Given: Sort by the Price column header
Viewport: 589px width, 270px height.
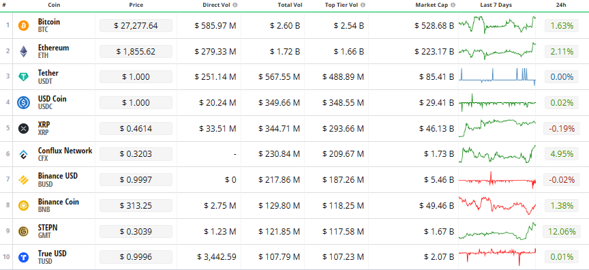Looking at the screenshot, I should [136, 5].
